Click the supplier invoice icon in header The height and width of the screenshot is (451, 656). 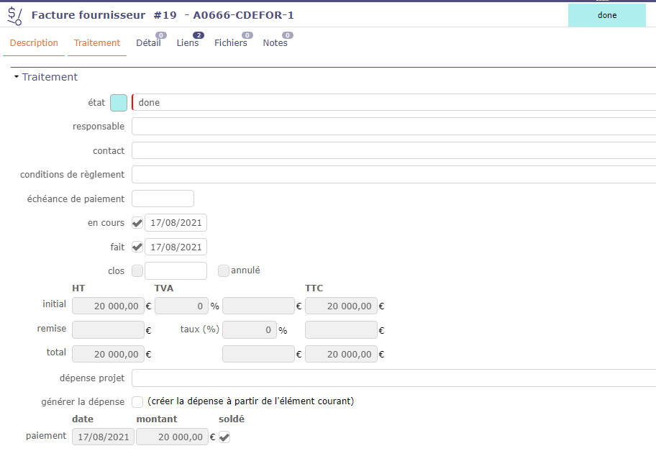(14, 16)
